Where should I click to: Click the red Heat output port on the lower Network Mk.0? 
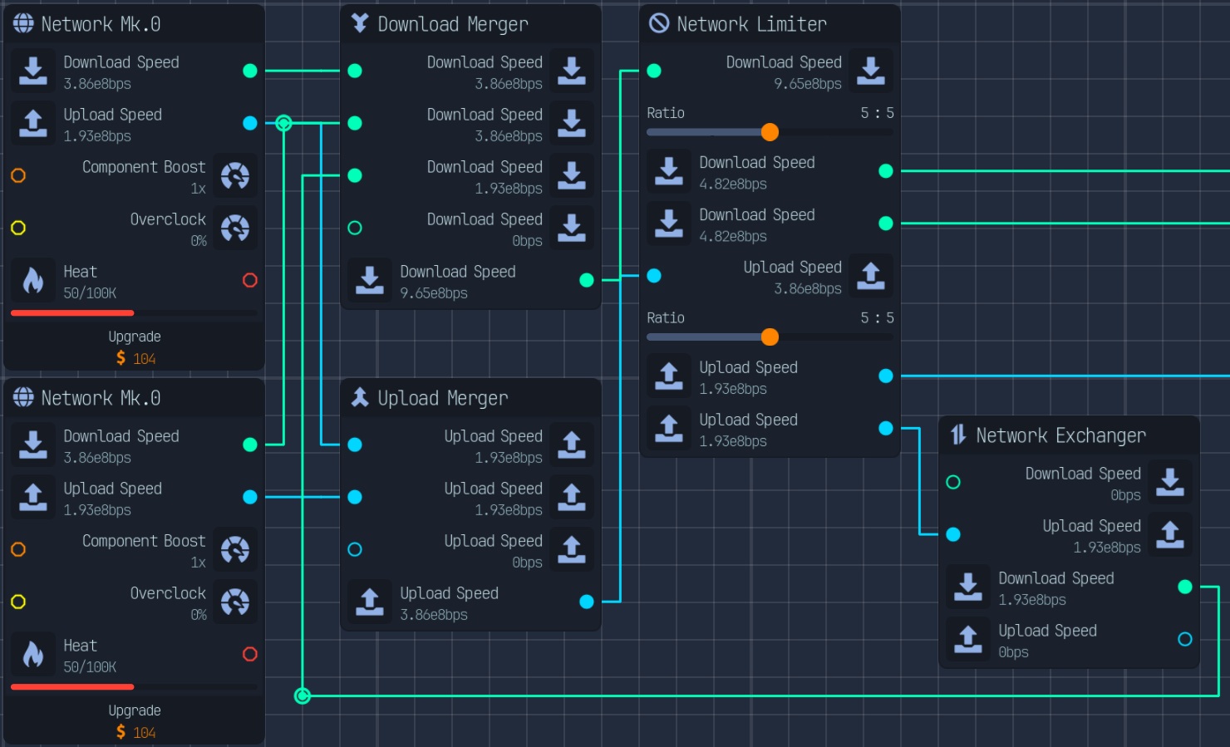tap(250, 654)
